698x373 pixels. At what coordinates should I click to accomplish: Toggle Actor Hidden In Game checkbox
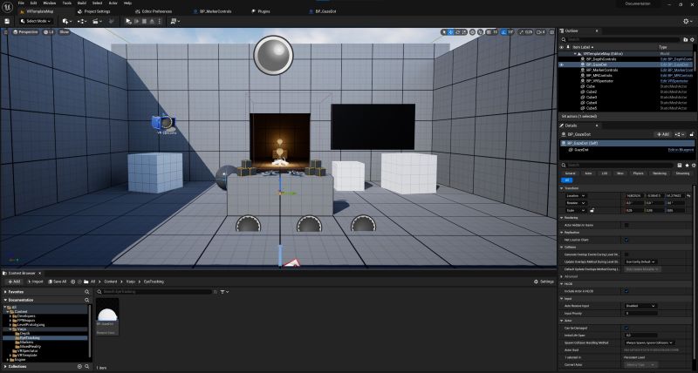click(x=626, y=225)
